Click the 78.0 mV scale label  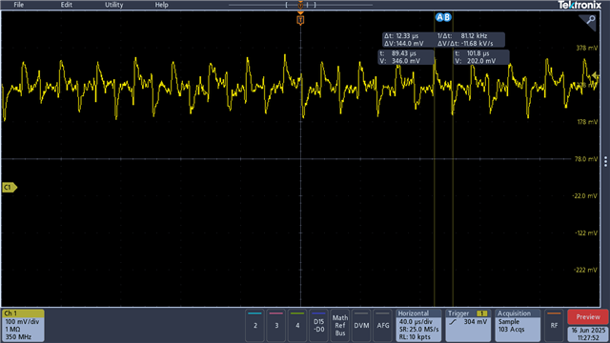(x=586, y=159)
